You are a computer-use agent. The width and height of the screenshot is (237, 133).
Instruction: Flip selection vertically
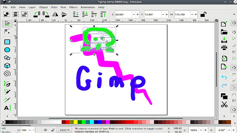click(x=64, y=14)
